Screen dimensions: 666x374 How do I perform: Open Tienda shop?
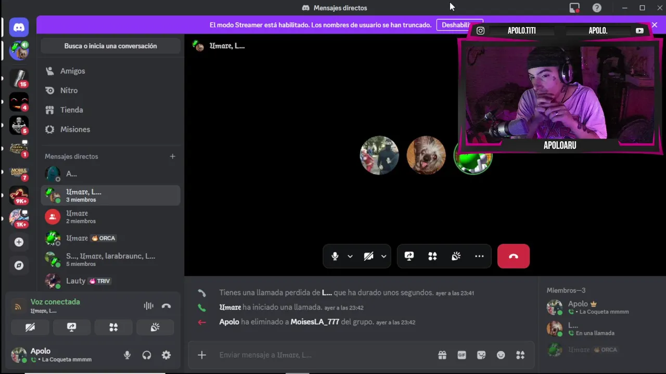tap(110, 110)
